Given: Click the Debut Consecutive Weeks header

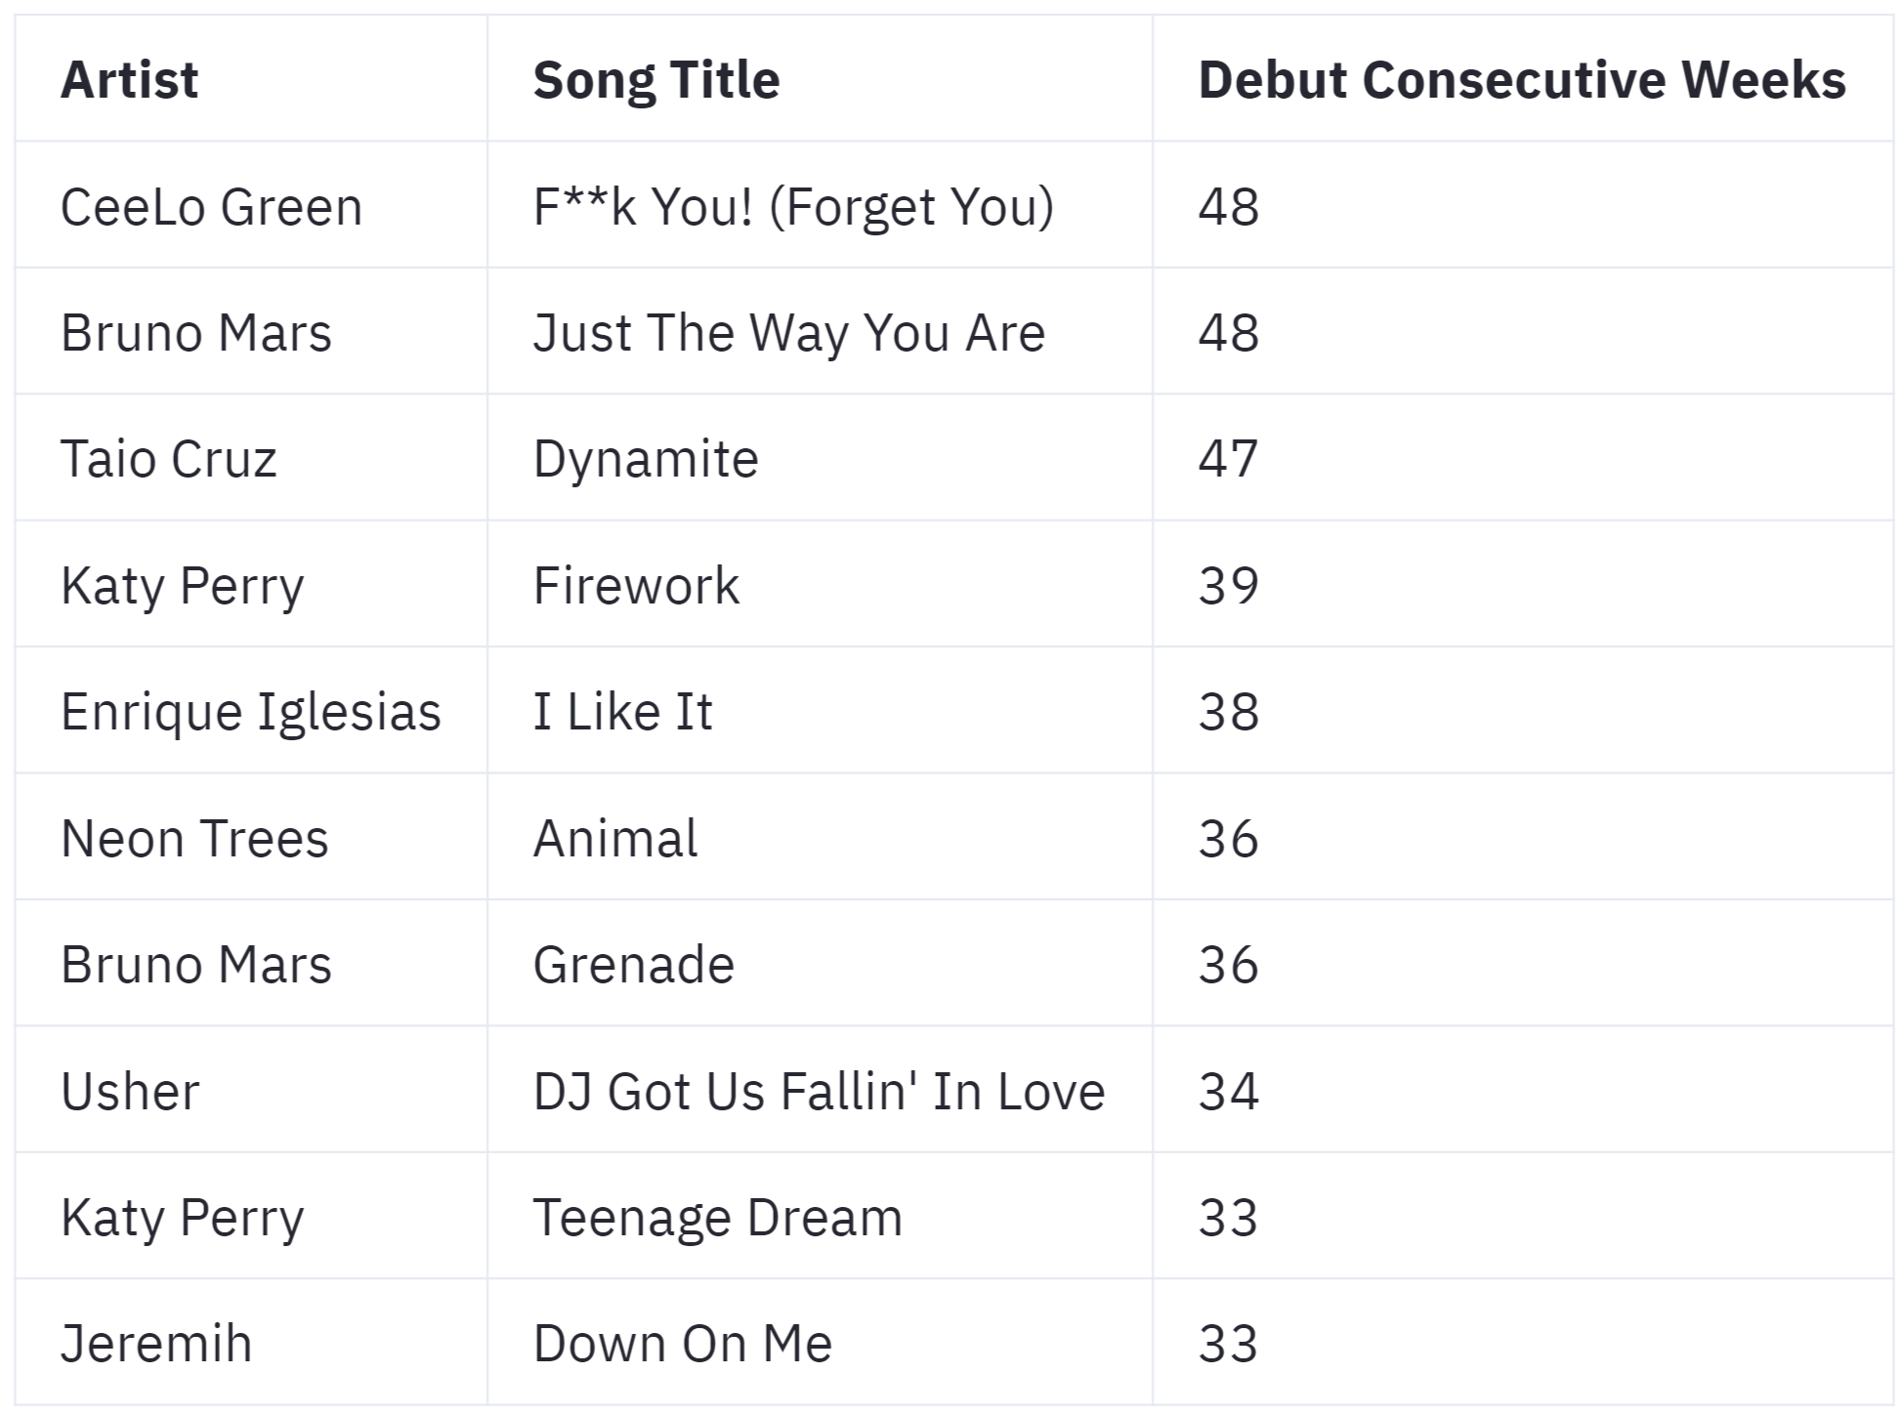Looking at the screenshot, I should 1521,80.
